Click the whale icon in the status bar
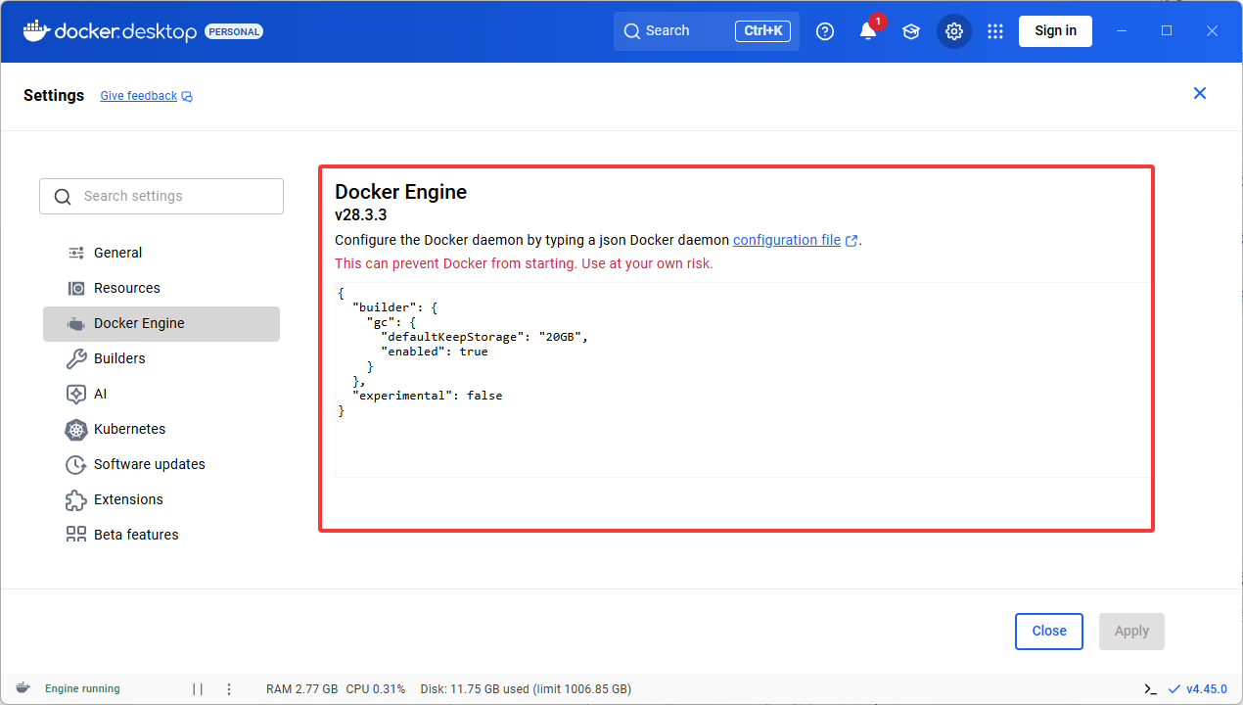Screen dimensions: 1243x705 coord(23,688)
